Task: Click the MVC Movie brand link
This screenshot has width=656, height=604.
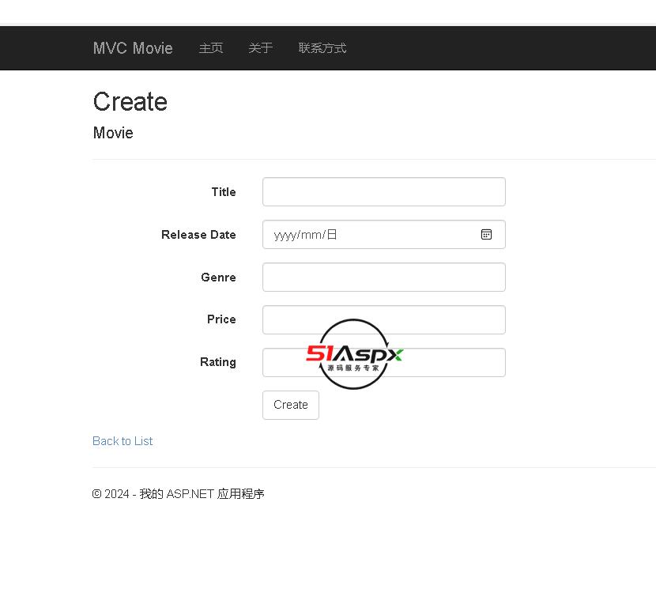Action: point(133,48)
